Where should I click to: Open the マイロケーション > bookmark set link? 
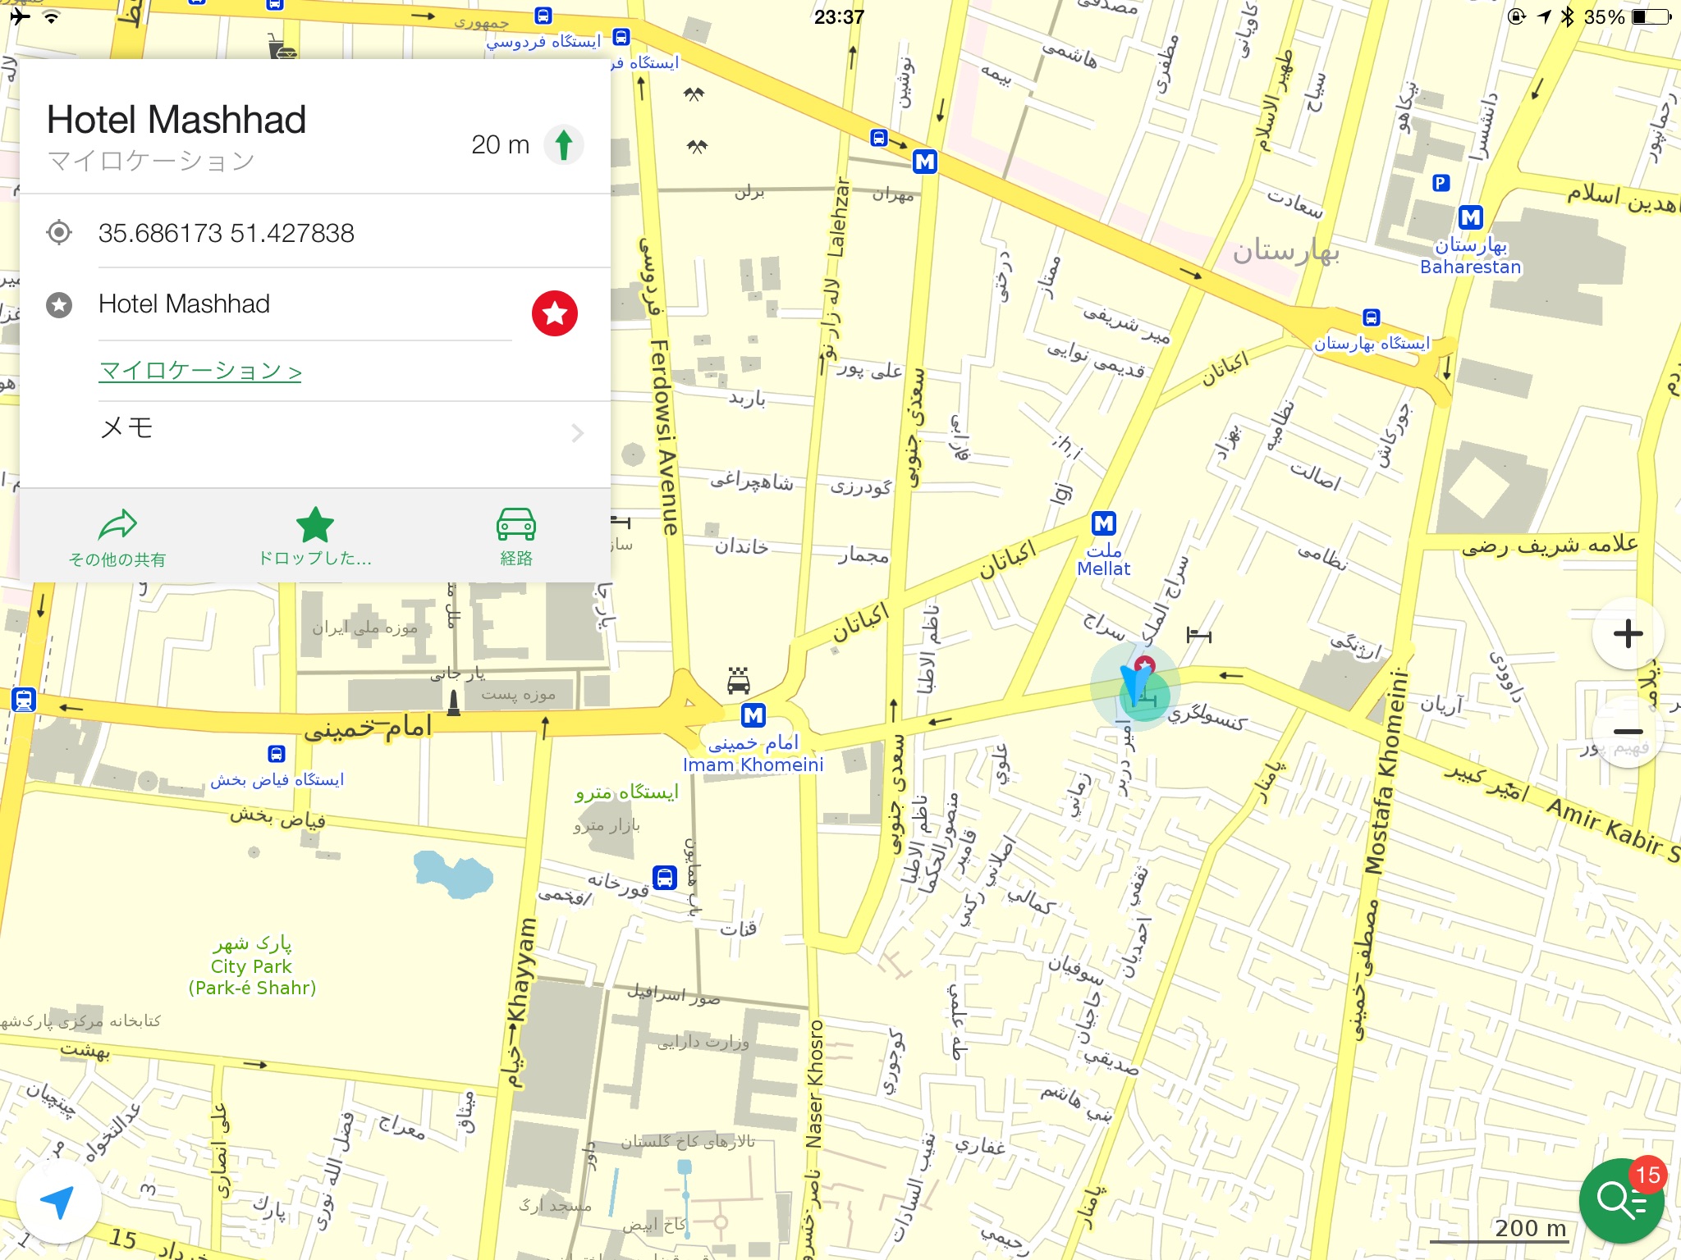click(200, 371)
